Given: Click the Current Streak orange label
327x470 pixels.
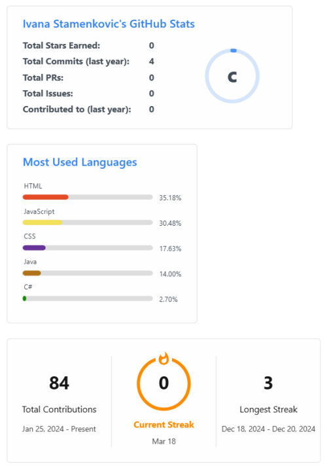Looking at the screenshot, I should click(x=163, y=425).
